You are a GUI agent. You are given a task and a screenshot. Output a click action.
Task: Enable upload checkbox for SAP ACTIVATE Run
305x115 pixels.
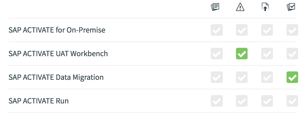coord(267,101)
